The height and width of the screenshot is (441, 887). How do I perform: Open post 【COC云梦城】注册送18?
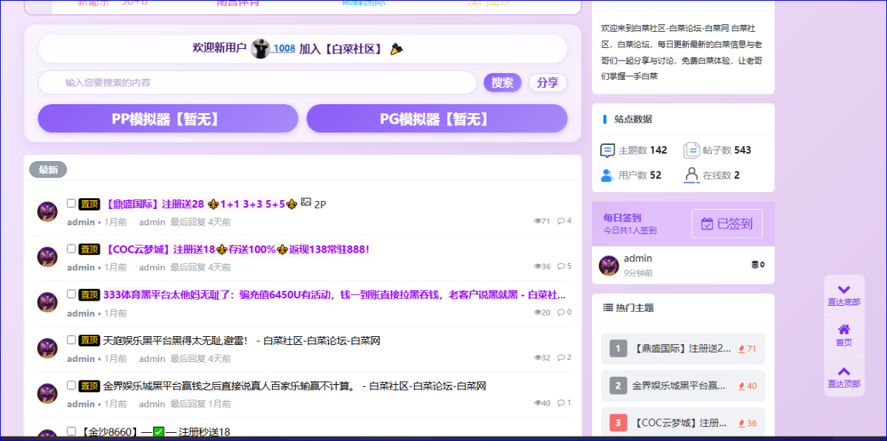(236, 250)
